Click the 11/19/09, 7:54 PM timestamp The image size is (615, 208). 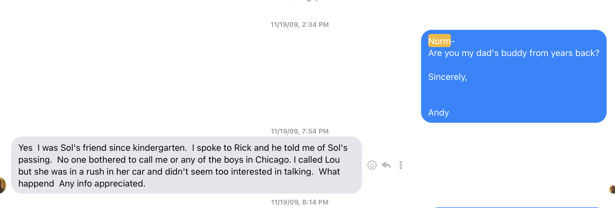300,131
